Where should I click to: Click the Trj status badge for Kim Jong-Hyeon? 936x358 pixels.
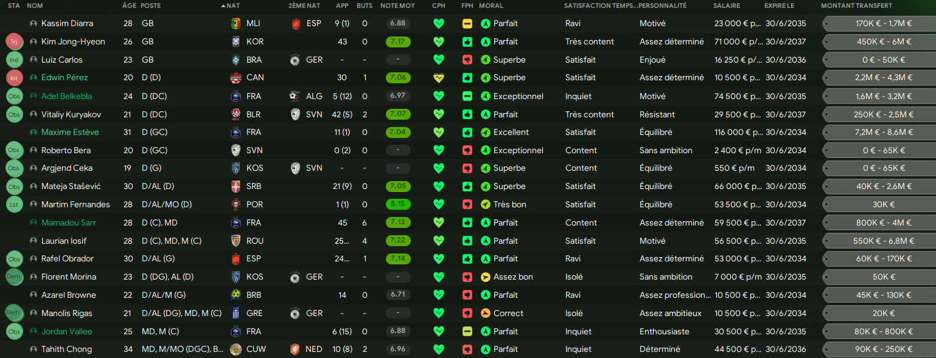(13, 42)
